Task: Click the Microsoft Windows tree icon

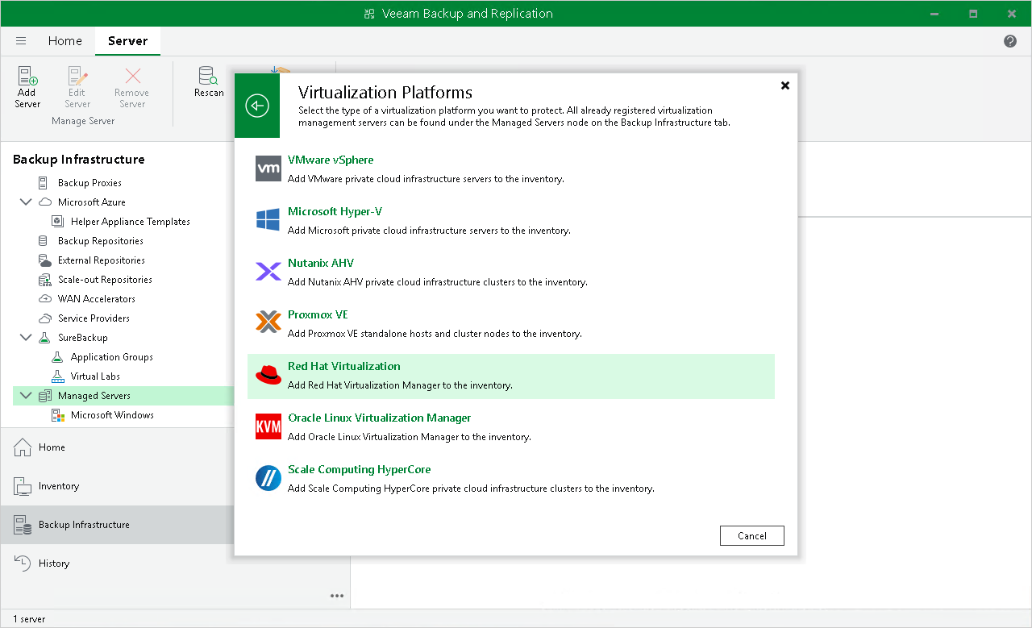Action: pyautogui.click(x=57, y=415)
